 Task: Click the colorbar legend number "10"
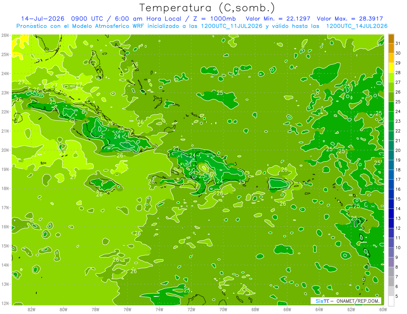[x=398, y=248]
